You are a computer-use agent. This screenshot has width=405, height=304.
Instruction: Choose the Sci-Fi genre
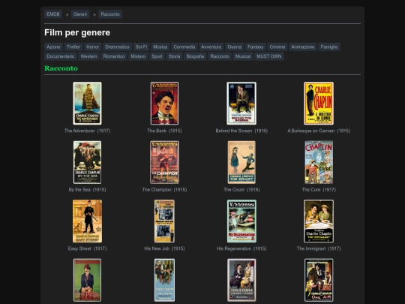pyautogui.click(x=141, y=47)
